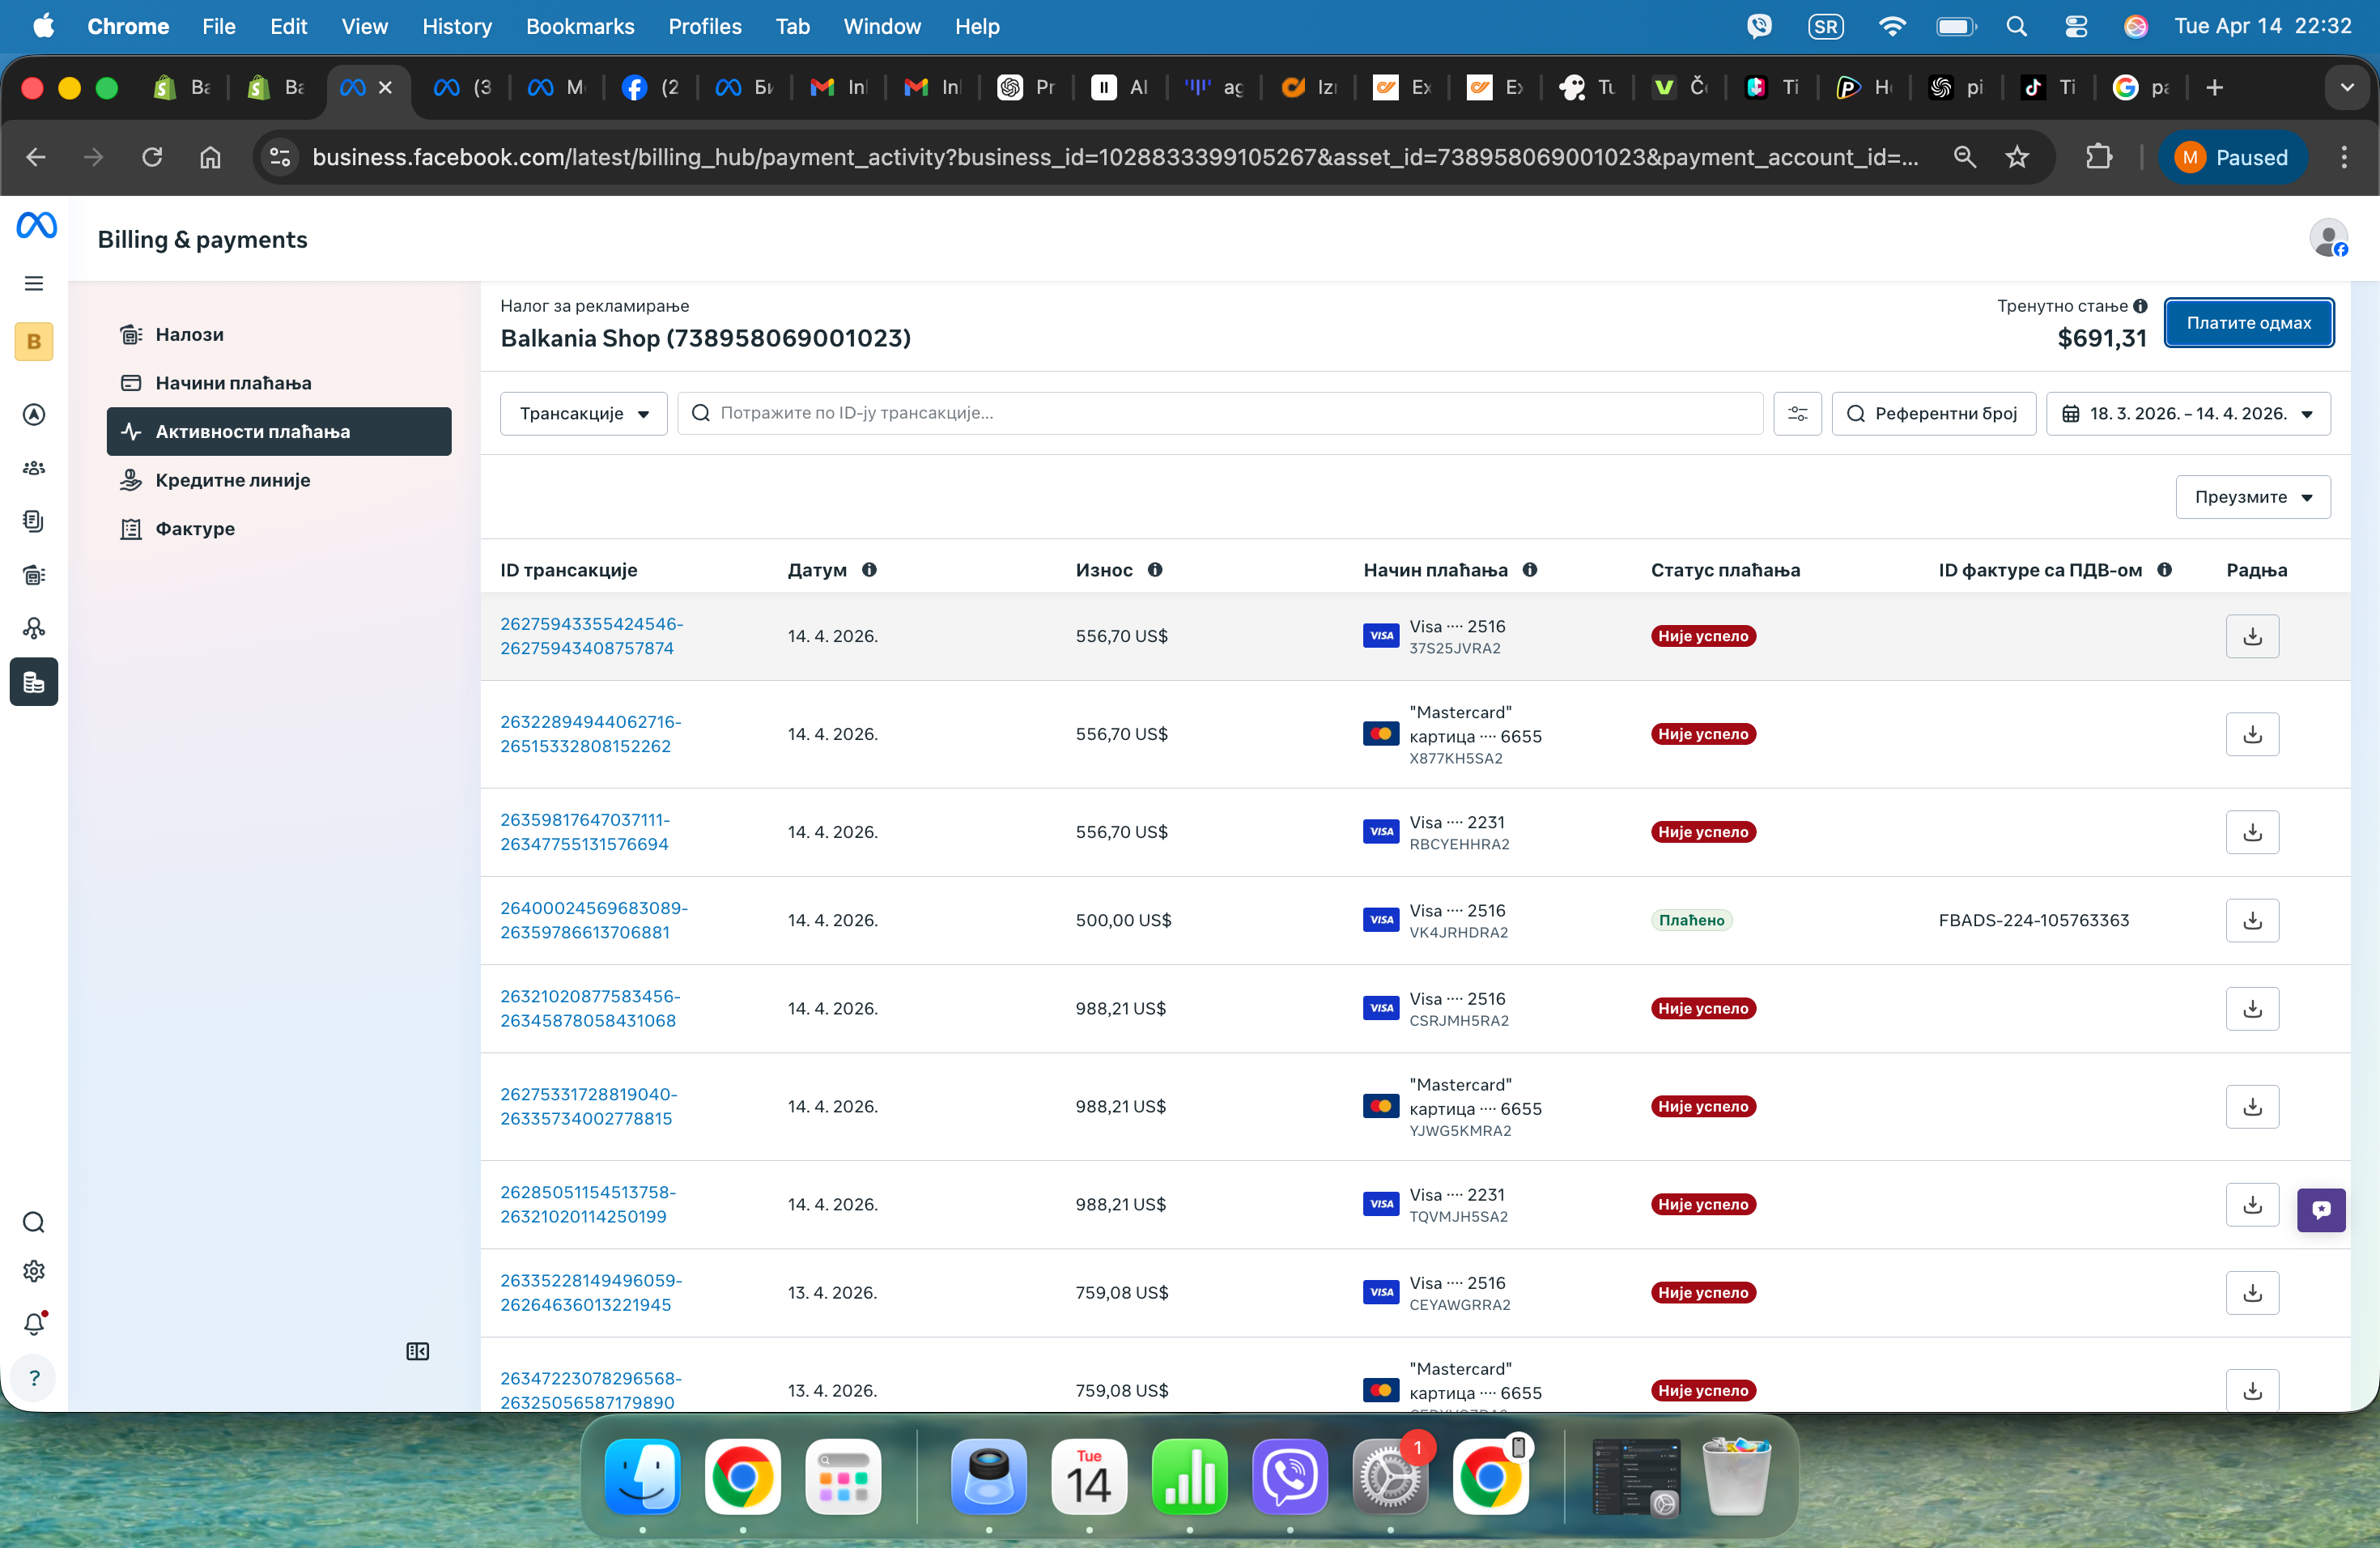Image resolution: width=2380 pixels, height=1548 pixels.
Task: Open filter settings icon next to search field
Action: click(1797, 414)
